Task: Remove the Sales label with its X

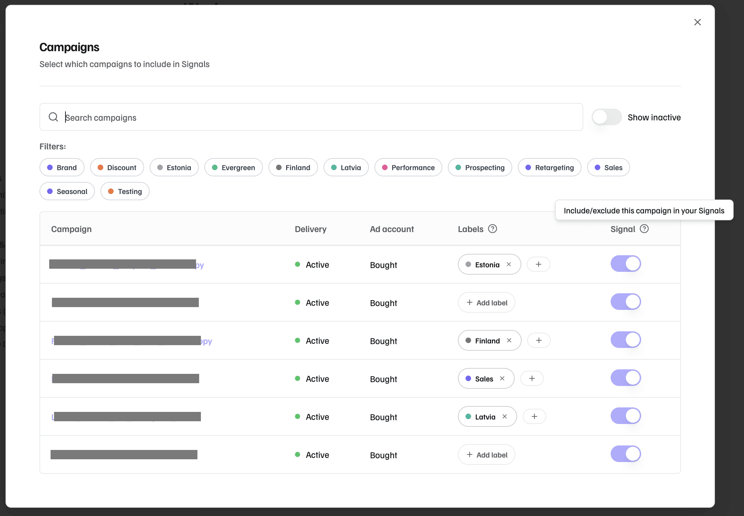Action: coord(502,379)
